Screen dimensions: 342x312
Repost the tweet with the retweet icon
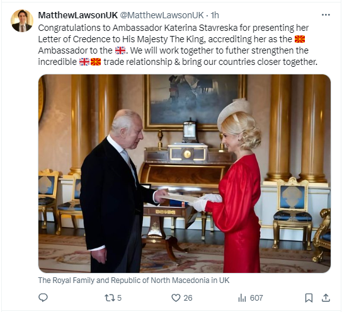click(x=110, y=298)
